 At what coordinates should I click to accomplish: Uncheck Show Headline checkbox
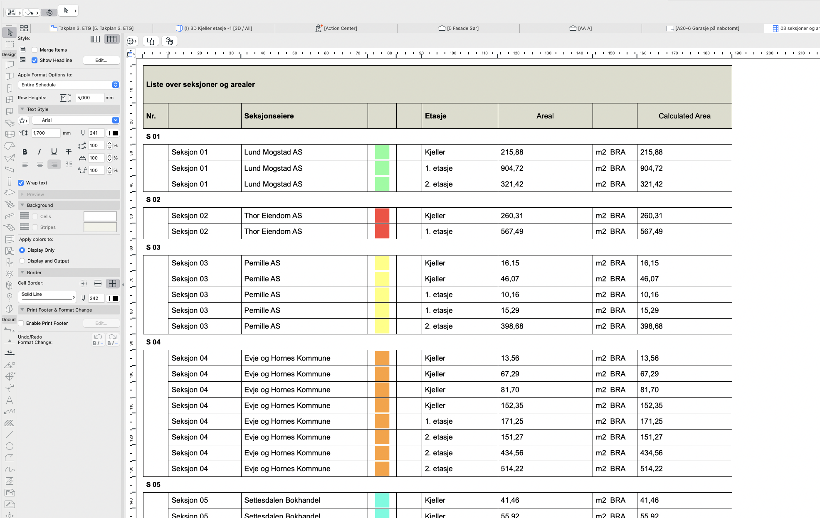point(35,60)
